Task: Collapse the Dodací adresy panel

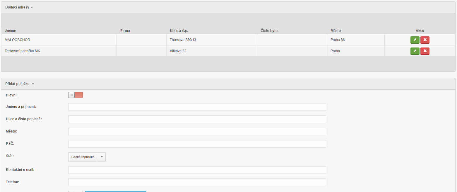Action: (x=19, y=7)
